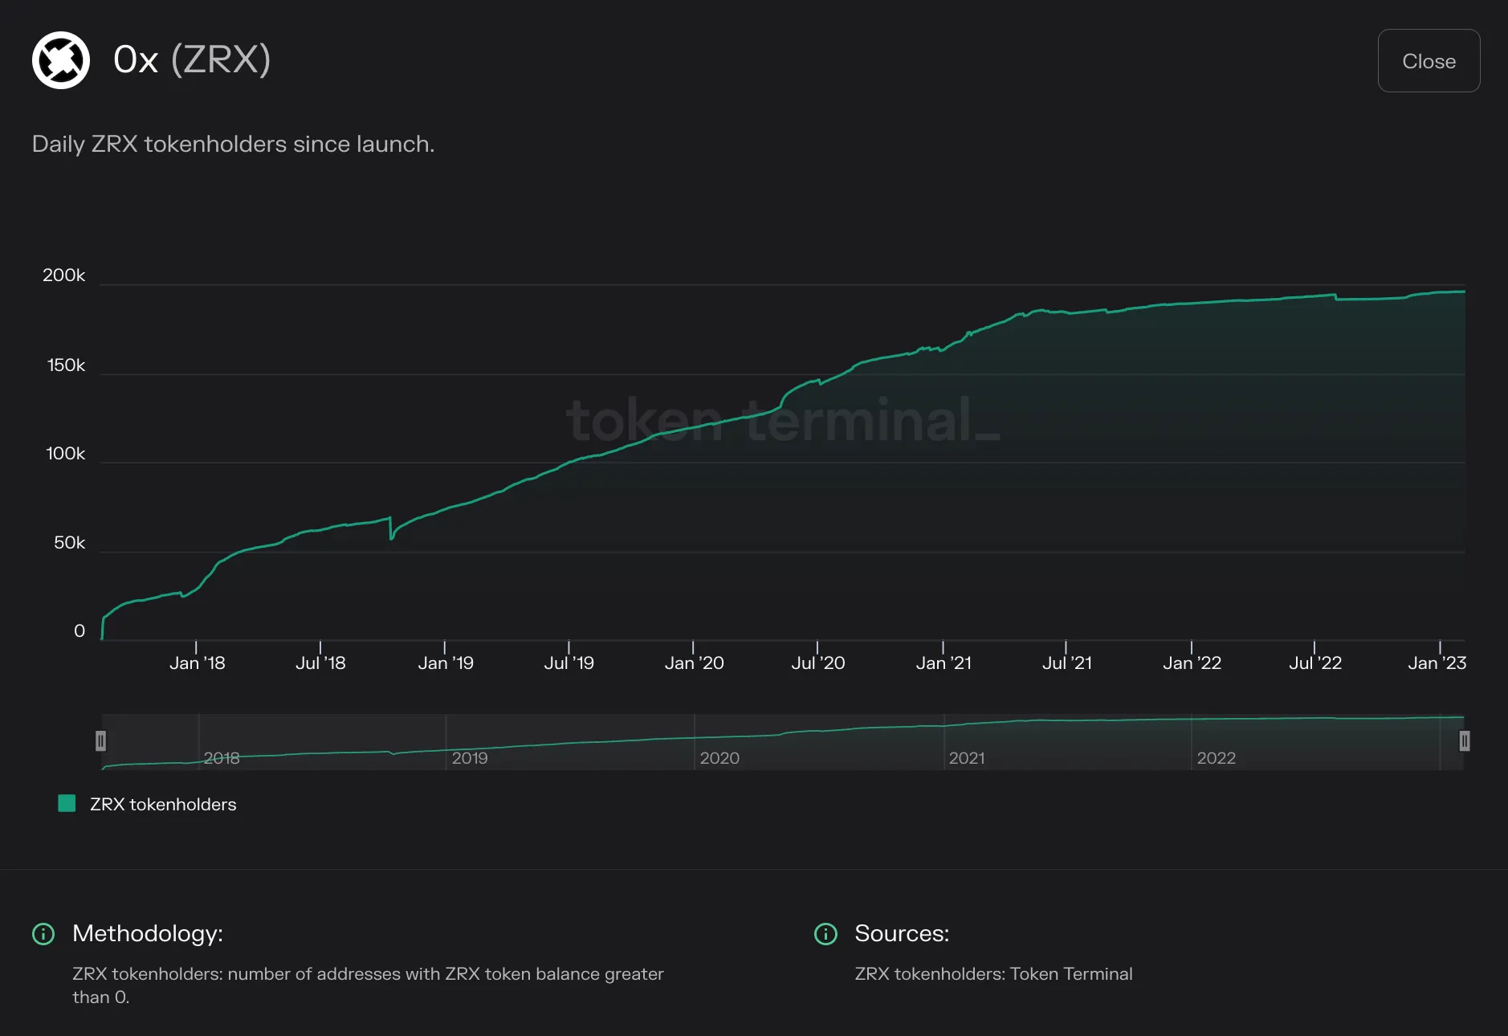The height and width of the screenshot is (1036, 1508).
Task: Click the Jan '22 axis label
Action: (1192, 663)
